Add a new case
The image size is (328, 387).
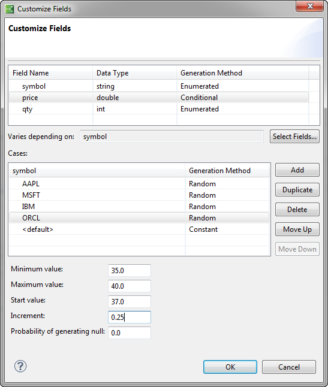point(297,170)
